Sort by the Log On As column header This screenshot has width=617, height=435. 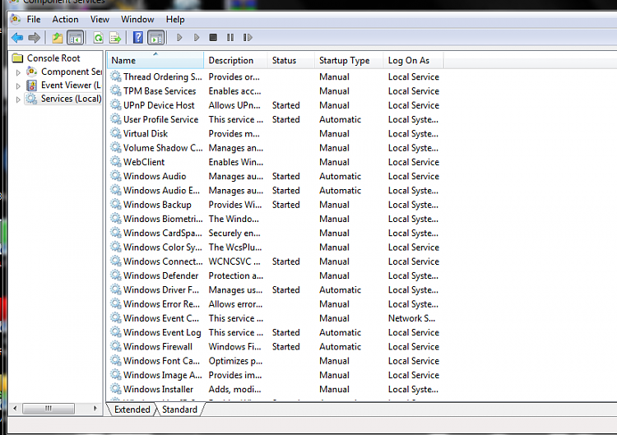coord(413,60)
